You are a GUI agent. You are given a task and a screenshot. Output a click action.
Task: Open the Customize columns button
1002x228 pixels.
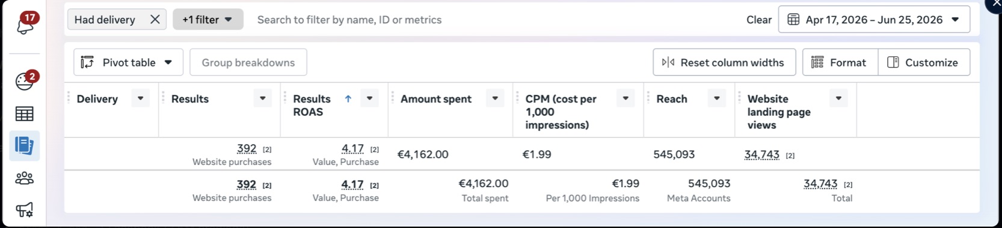point(924,62)
